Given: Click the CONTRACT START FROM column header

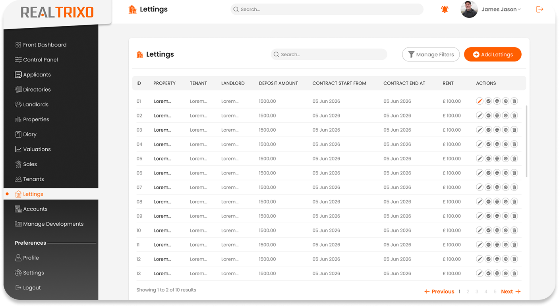Looking at the screenshot, I should (x=339, y=83).
